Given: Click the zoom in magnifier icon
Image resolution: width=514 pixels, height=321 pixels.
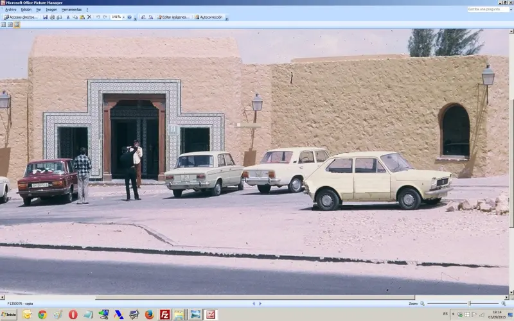Looking at the screenshot, I should click(503, 304).
